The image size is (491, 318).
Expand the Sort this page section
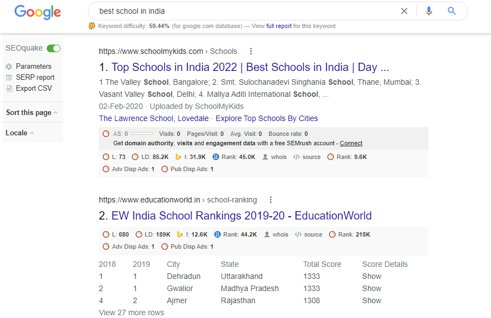(x=32, y=113)
